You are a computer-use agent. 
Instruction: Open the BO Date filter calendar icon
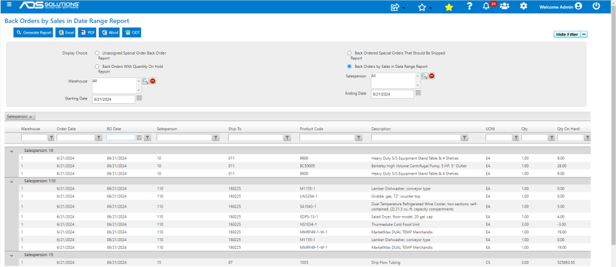tap(139, 137)
